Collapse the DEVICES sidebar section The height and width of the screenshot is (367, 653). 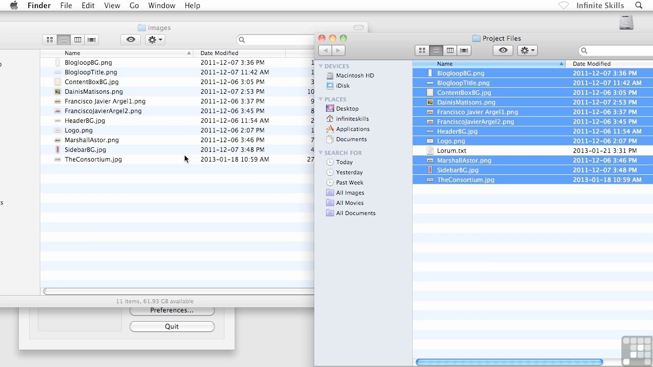(321, 66)
